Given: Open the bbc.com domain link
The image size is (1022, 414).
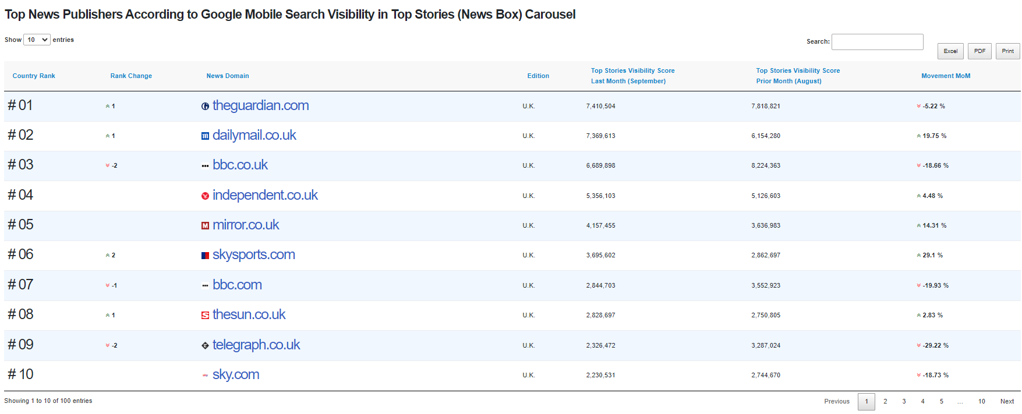Looking at the screenshot, I should tap(237, 285).
